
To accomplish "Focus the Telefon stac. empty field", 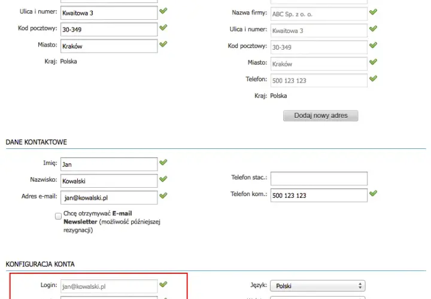I will coord(319,179).
